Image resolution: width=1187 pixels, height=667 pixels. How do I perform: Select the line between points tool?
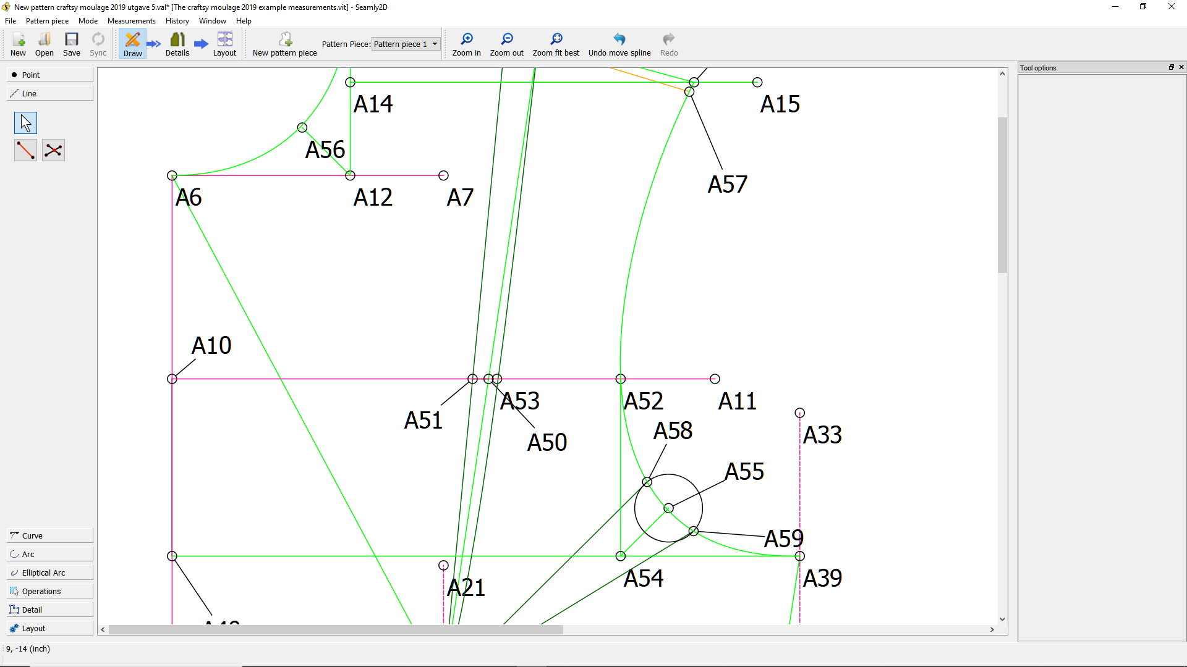coord(25,150)
